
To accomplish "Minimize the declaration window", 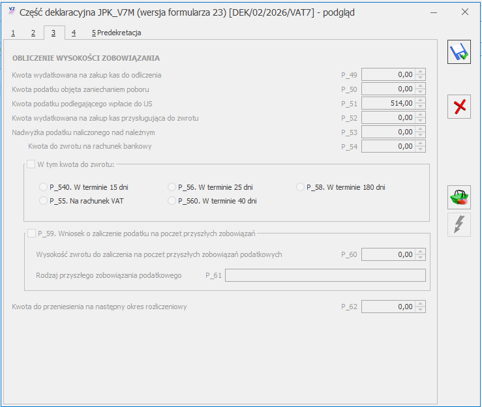I will click(x=434, y=12).
